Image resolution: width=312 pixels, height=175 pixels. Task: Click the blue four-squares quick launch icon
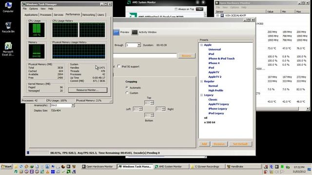[53, 172]
